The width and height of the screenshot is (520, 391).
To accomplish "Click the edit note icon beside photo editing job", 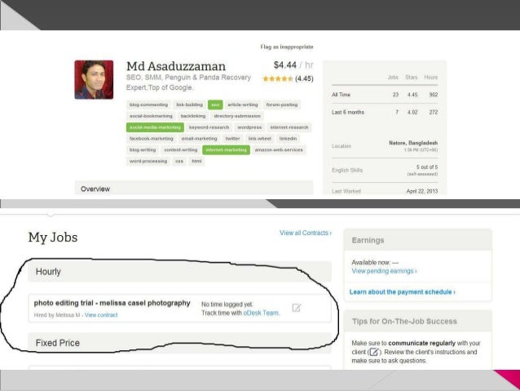I will (x=296, y=308).
